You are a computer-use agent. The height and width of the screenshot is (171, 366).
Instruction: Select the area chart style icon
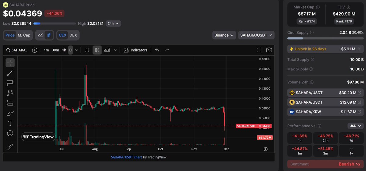click(x=107, y=50)
